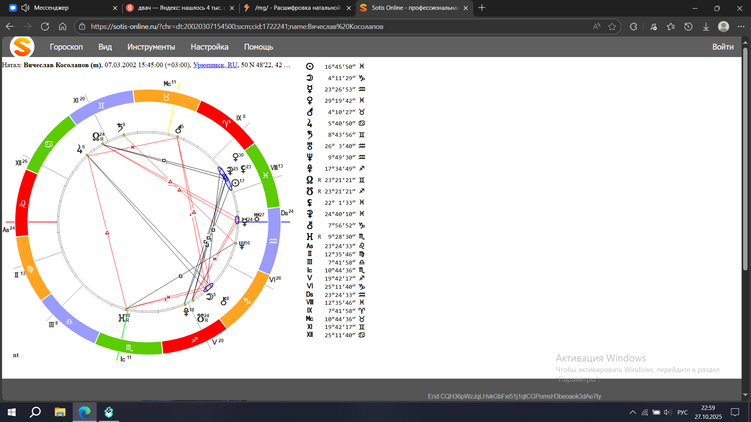Click the Войти login button
This screenshot has width=751, height=422.
pyautogui.click(x=722, y=47)
